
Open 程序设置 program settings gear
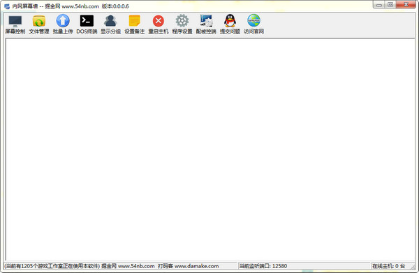pyautogui.click(x=182, y=24)
